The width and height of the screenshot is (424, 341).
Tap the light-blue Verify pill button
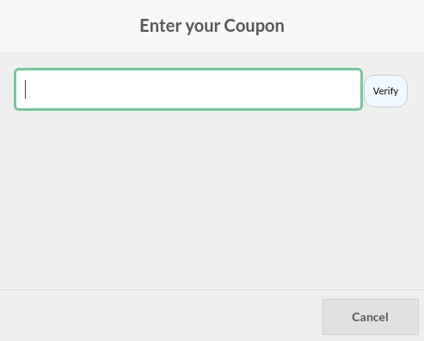pos(385,91)
